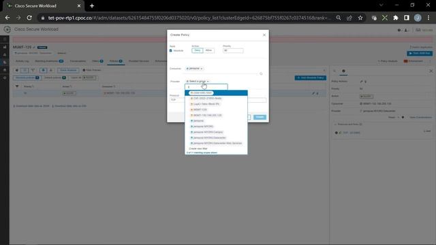Close the Create Policy dialog
Viewport: 436px width, 245px height.
pyautogui.click(x=264, y=35)
